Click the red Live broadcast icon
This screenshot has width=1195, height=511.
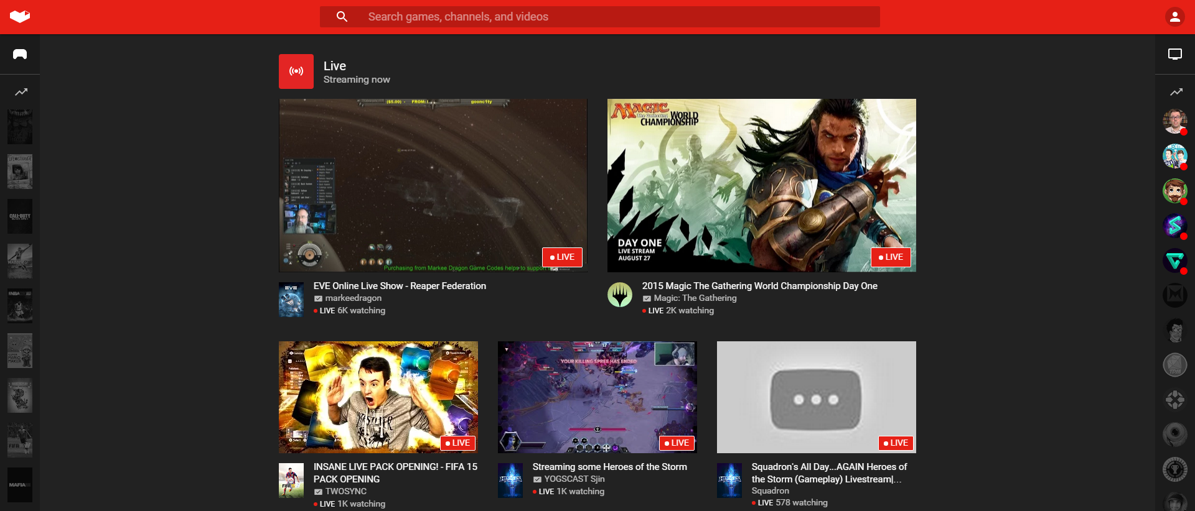pyautogui.click(x=296, y=71)
